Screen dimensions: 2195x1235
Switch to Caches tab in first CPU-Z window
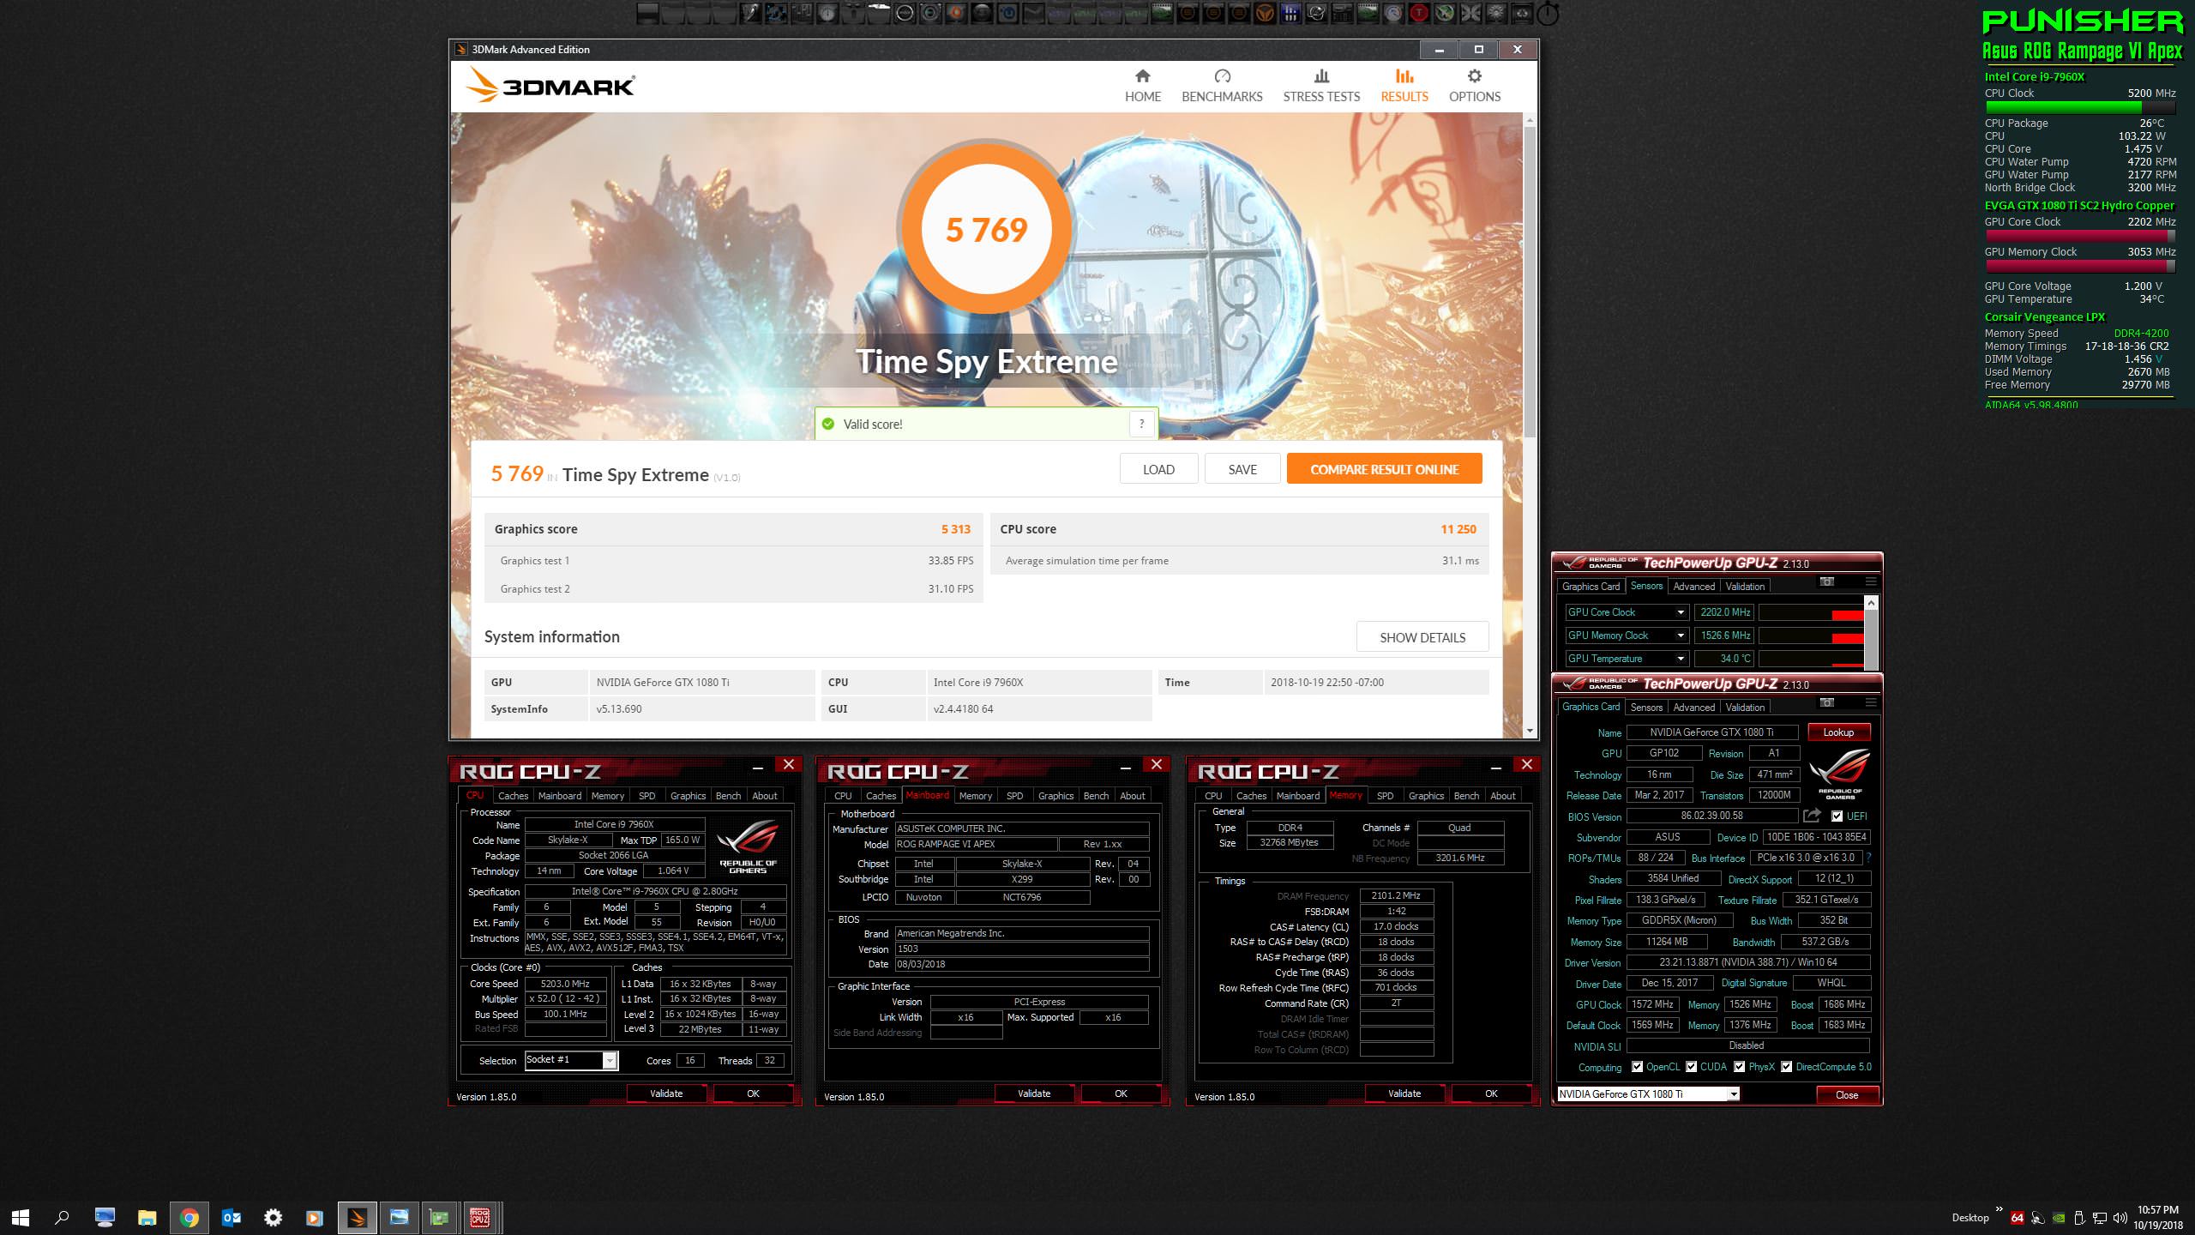tap(513, 796)
